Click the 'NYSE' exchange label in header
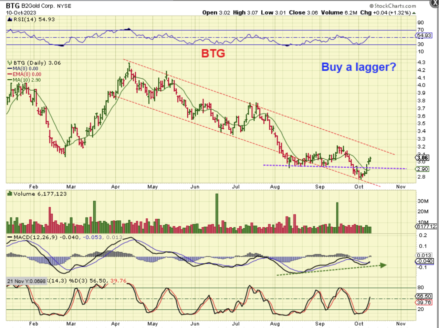Screen dimensions: 439x328 (x=65, y=6)
